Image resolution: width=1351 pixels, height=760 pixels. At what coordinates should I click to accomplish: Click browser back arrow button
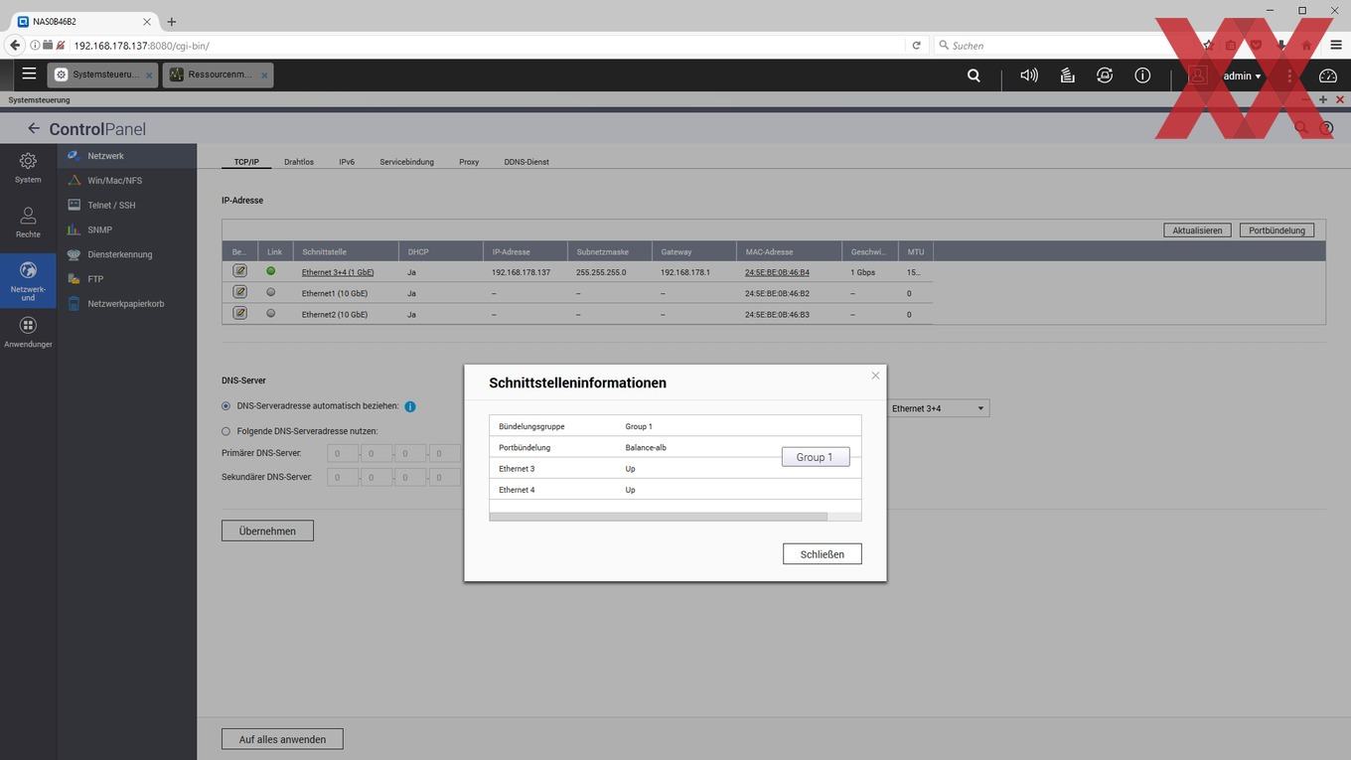tap(14, 45)
